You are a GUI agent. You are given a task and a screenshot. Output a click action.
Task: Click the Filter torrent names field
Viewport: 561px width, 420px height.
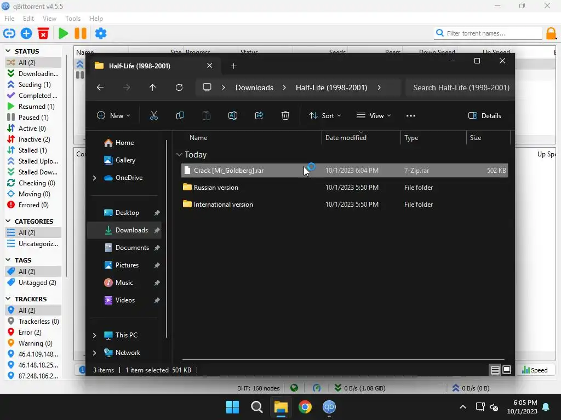pos(488,33)
